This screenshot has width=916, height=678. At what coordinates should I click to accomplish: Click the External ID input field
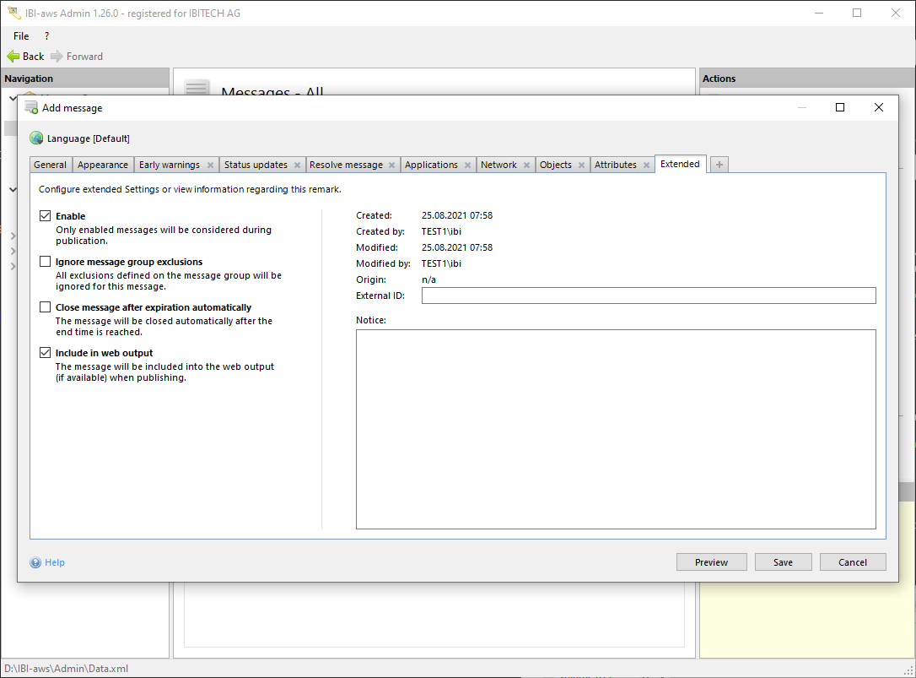(x=648, y=296)
